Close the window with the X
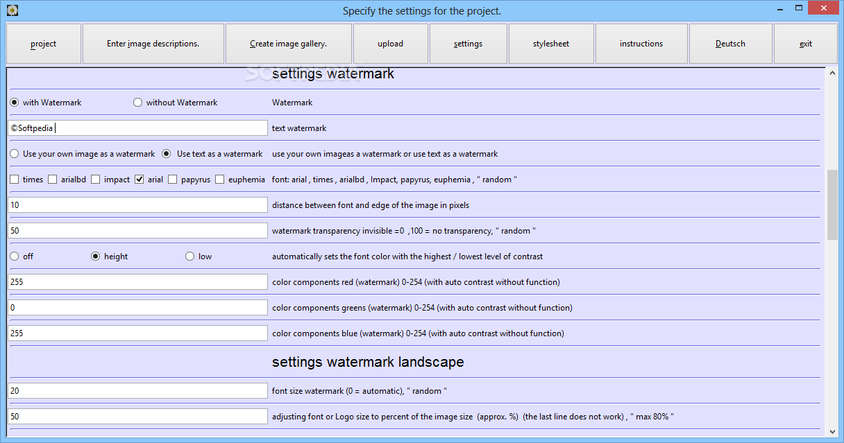Viewport: 844px width, 443px height. [x=824, y=8]
